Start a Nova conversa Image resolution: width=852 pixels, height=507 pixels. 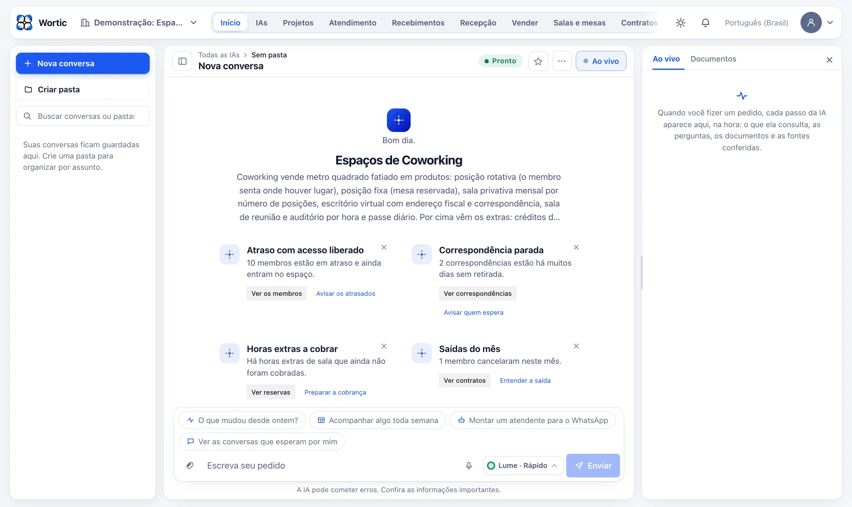83,63
